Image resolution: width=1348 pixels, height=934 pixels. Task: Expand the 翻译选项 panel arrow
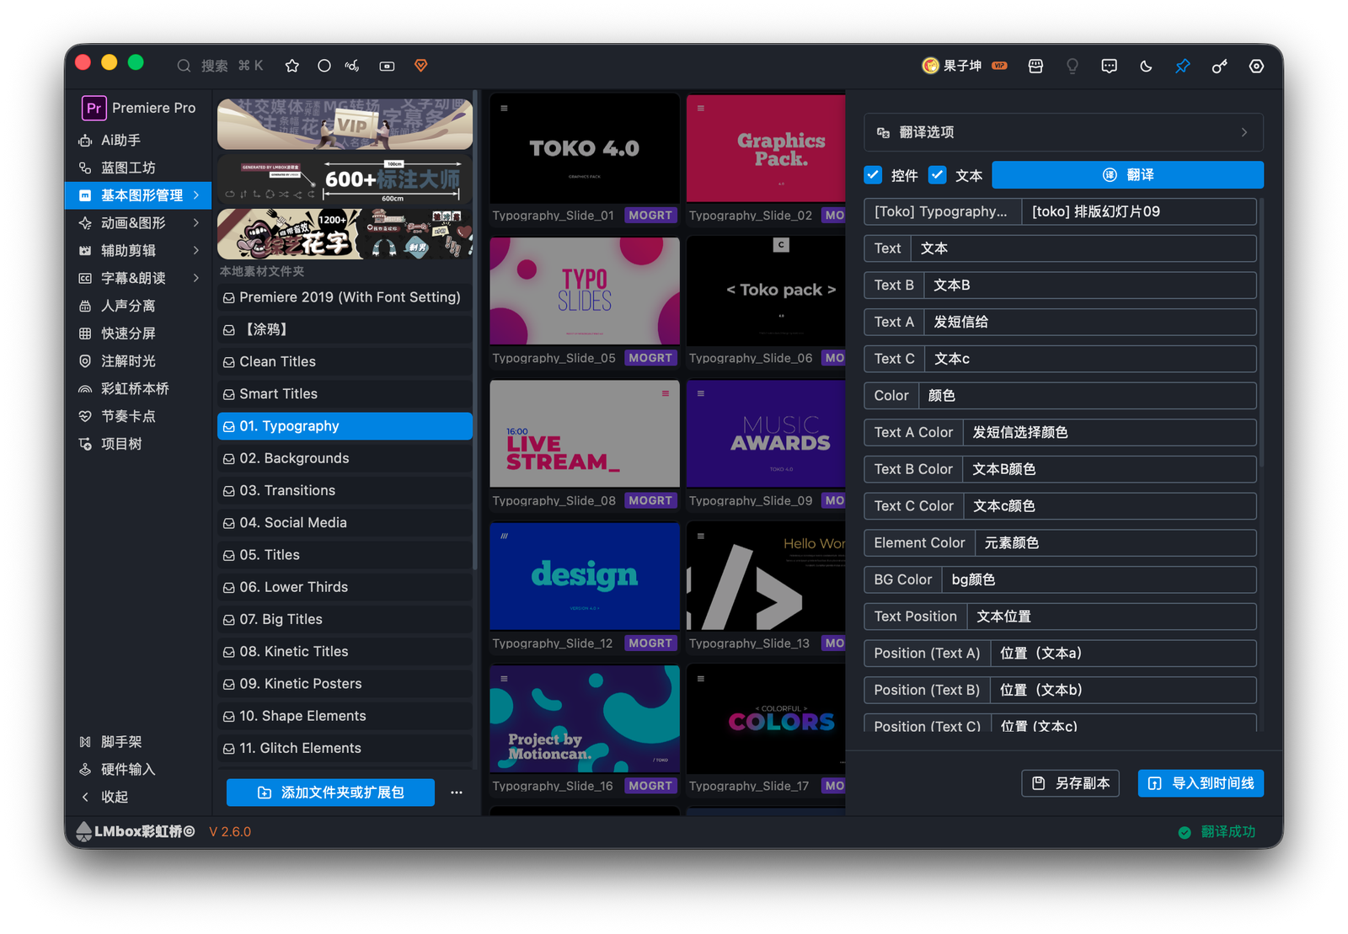pyautogui.click(x=1244, y=132)
